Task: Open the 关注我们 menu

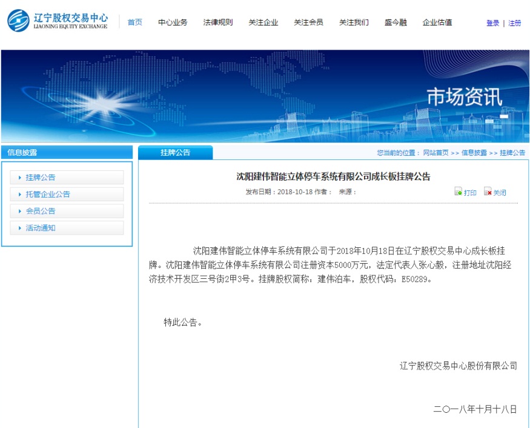Action: click(x=354, y=22)
